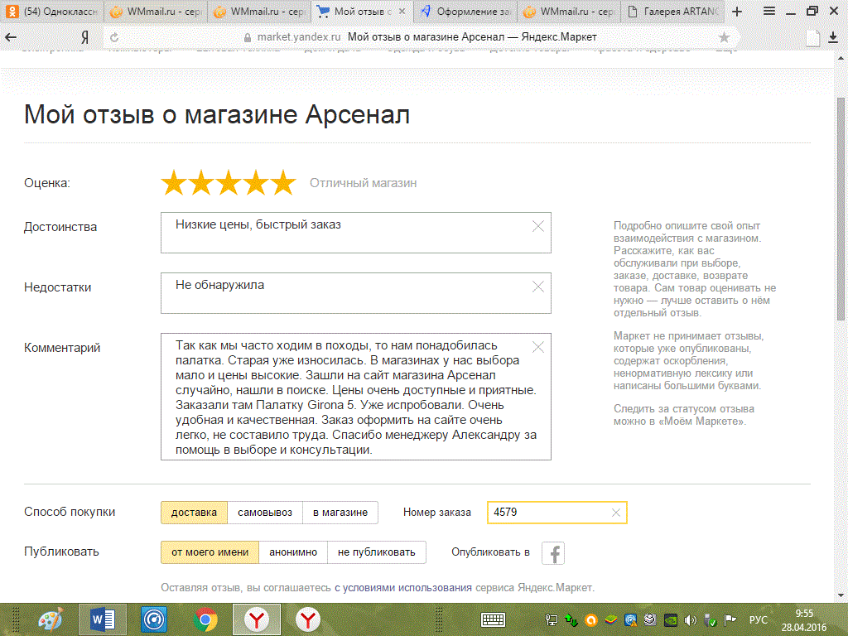
Task: Switch to Word in the taskbar
Action: coord(102,619)
